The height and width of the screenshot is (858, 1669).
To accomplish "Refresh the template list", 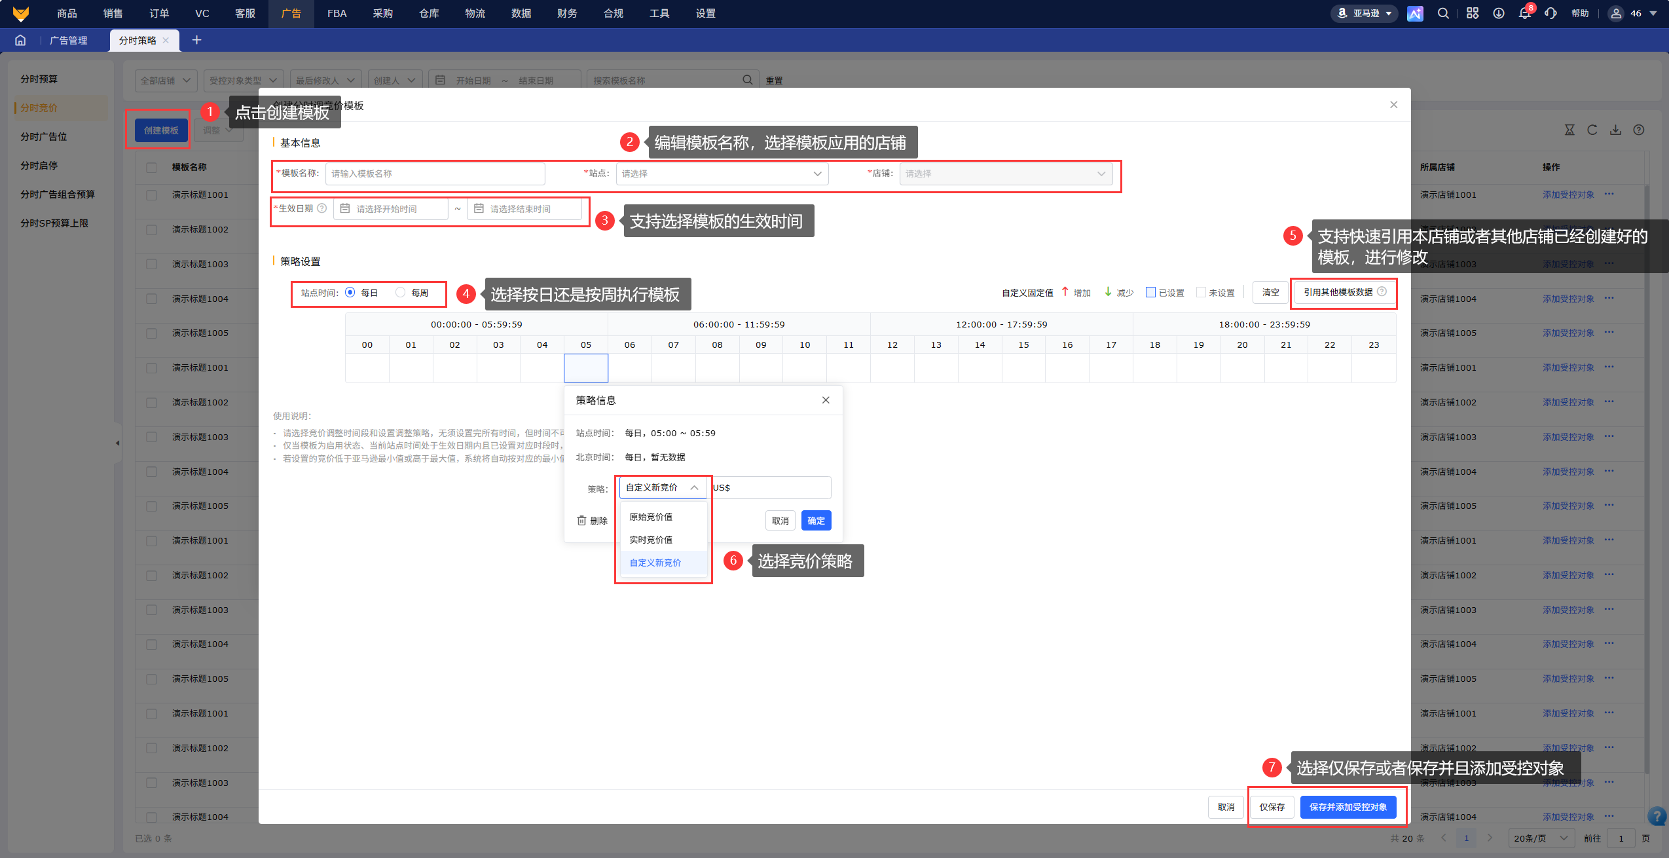I will [1592, 130].
